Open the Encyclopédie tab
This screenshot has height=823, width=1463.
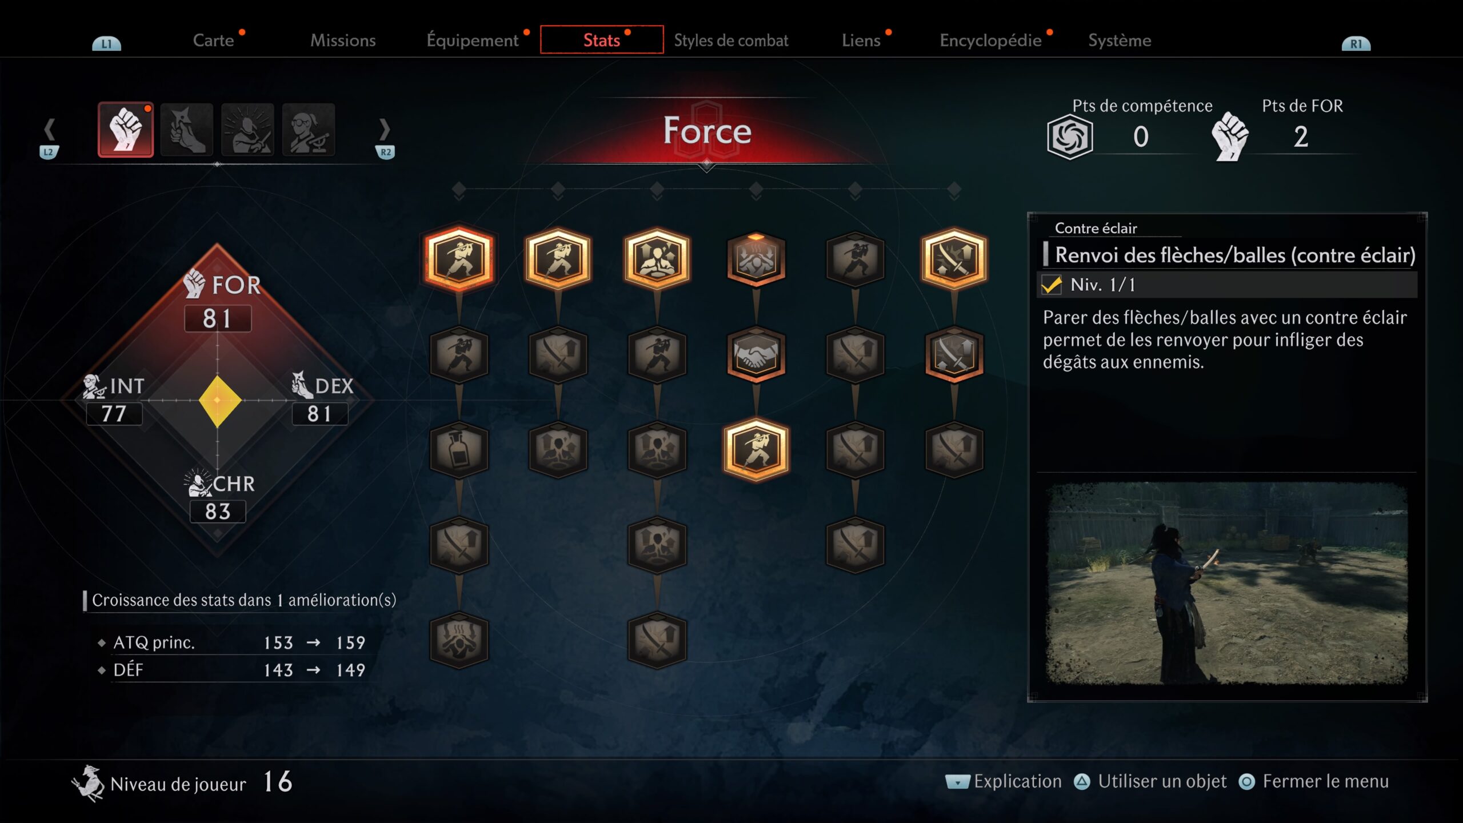point(990,41)
